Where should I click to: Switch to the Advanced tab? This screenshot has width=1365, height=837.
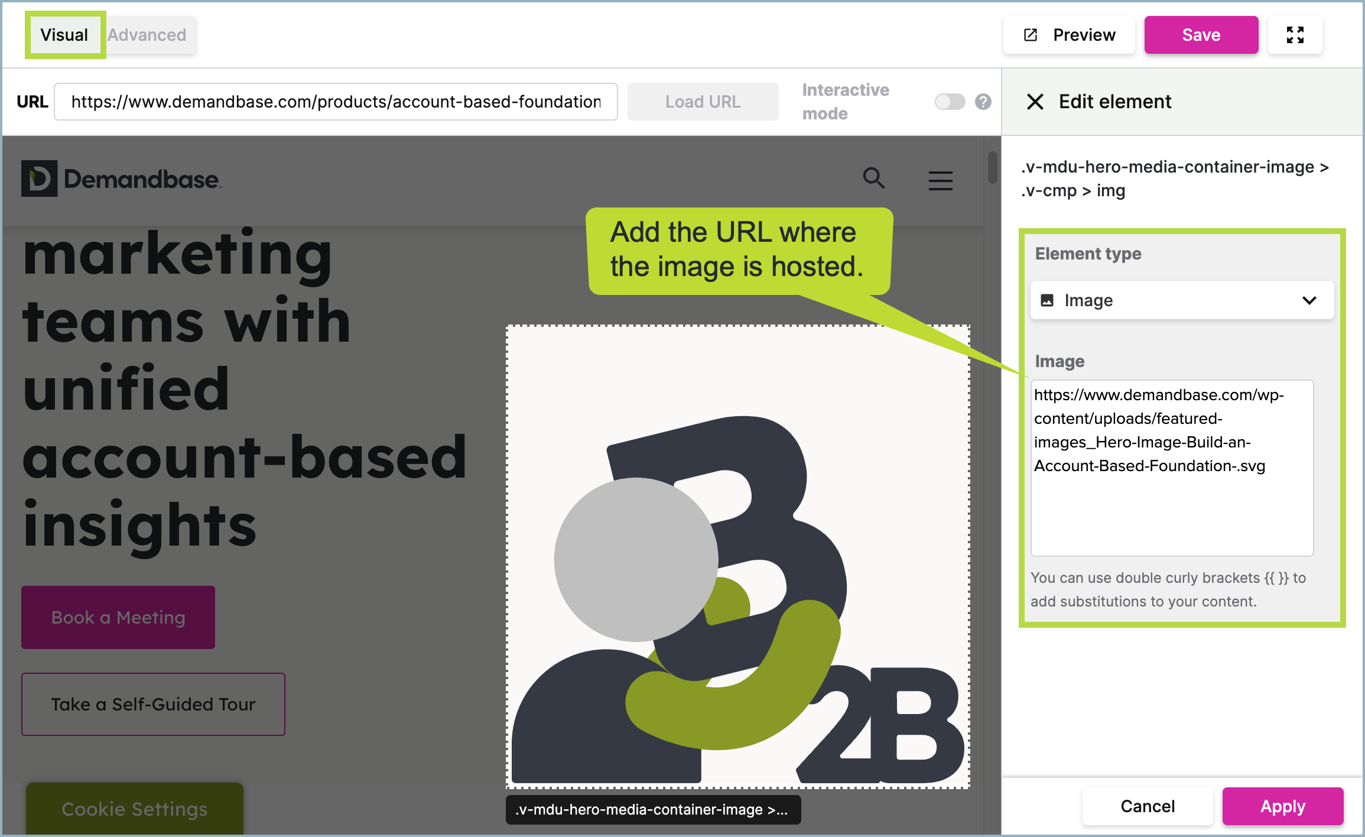point(147,35)
